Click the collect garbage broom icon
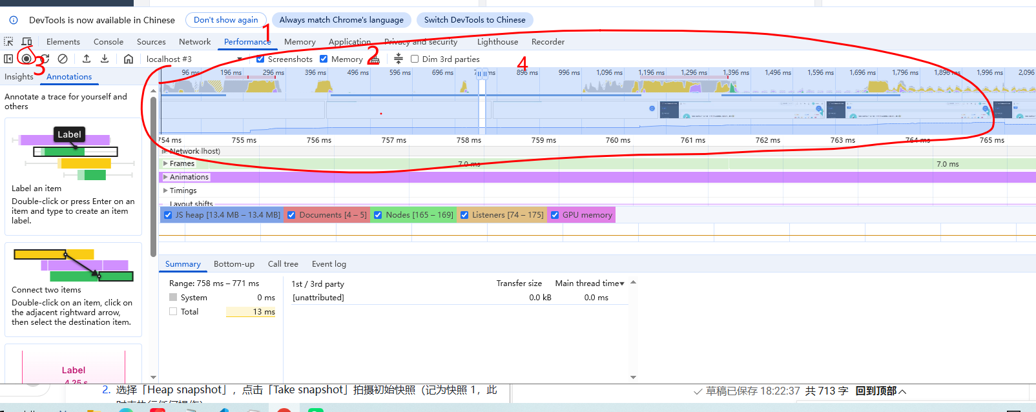Image resolution: width=1036 pixels, height=412 pixels. click(x=375, y=59)
